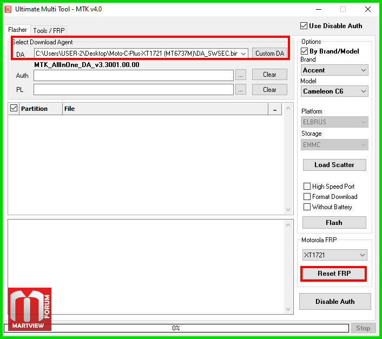Toggle the Use Disable Auth checkbox
The image size is (382, 339).
click(x=304, y=26)
